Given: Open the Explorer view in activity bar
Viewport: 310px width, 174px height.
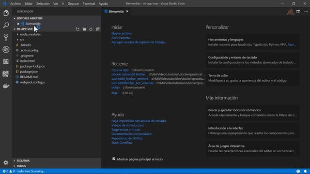Looking at the screenshot, I should coord(6,13).
